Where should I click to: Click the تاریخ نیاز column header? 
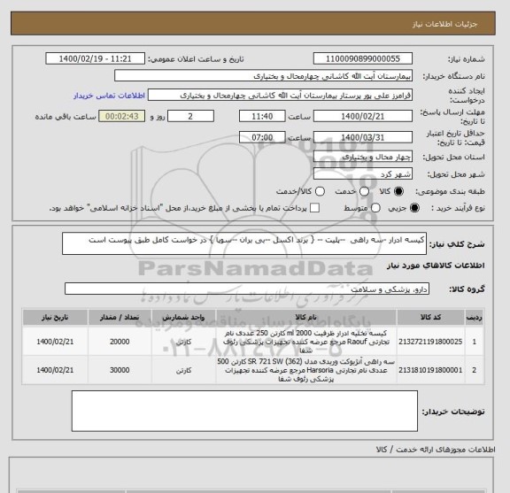tap(55, 318)
